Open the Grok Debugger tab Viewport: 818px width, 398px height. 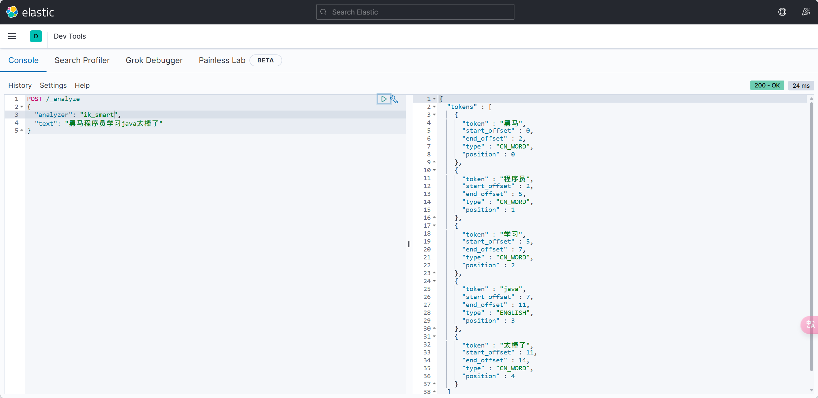[x=154, y=60]
